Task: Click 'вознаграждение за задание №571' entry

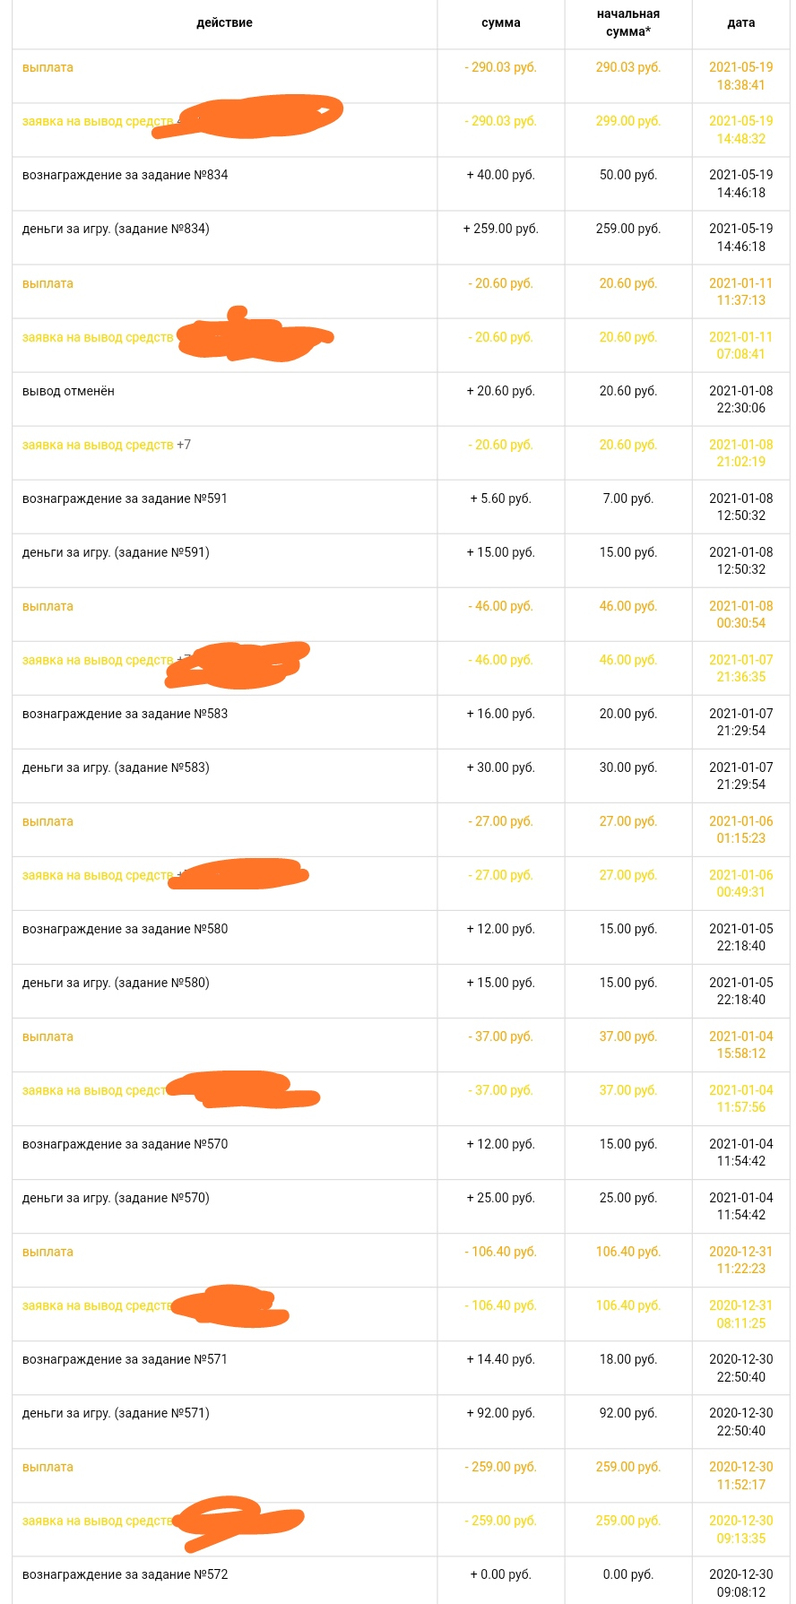Action: coord(125,1359)
